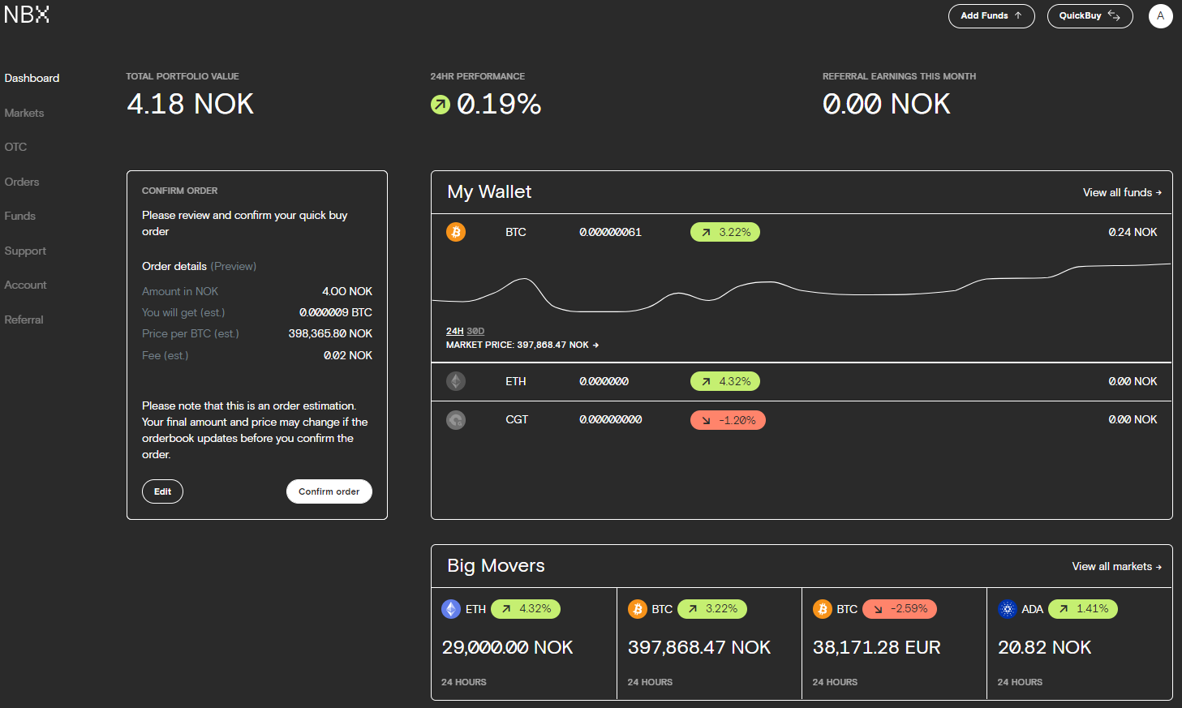1182x708 pixels.
Task: Switch wallet chart to 24H view
Action: tap(454, 331)
